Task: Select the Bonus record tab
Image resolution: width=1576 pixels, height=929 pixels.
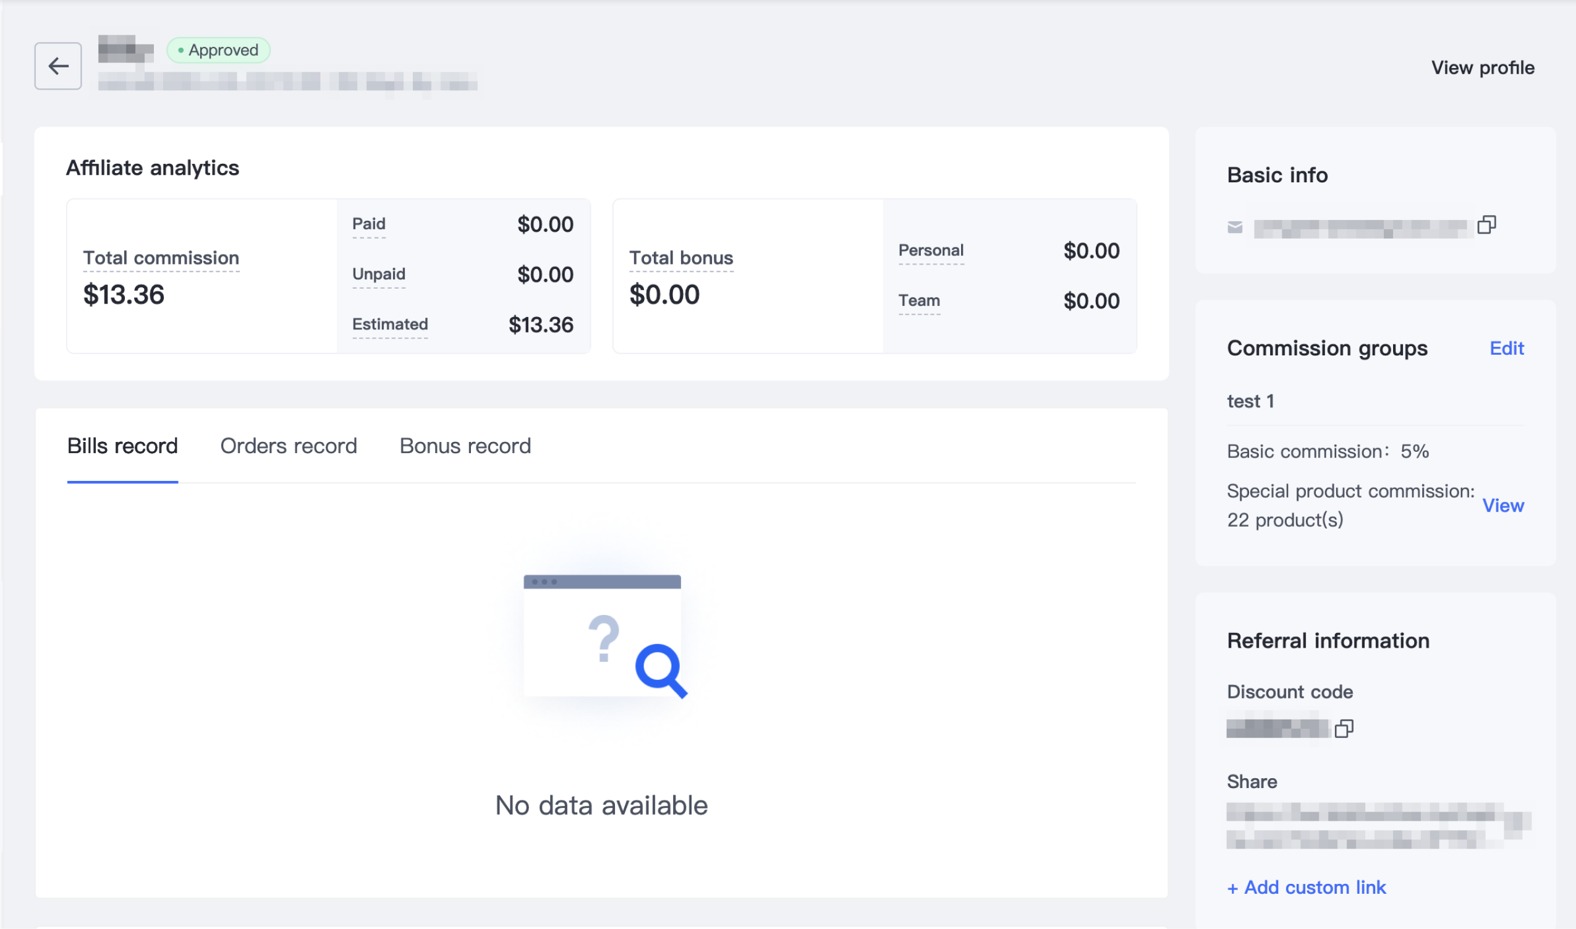Action: point(465,446)
